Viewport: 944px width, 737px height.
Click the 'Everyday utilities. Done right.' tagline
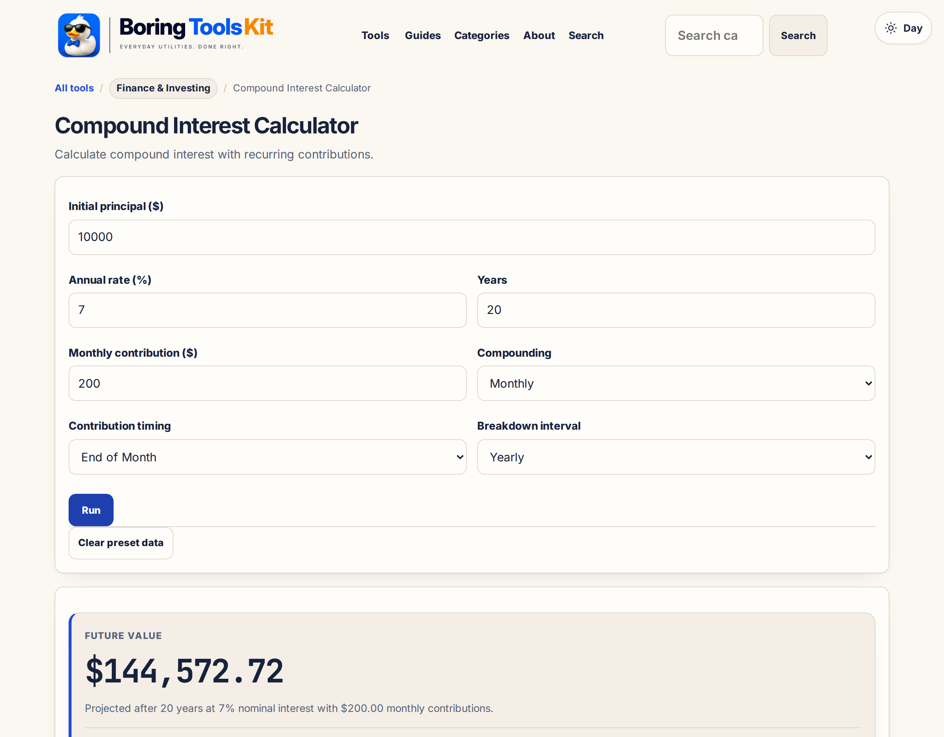[x=181, y=47]
